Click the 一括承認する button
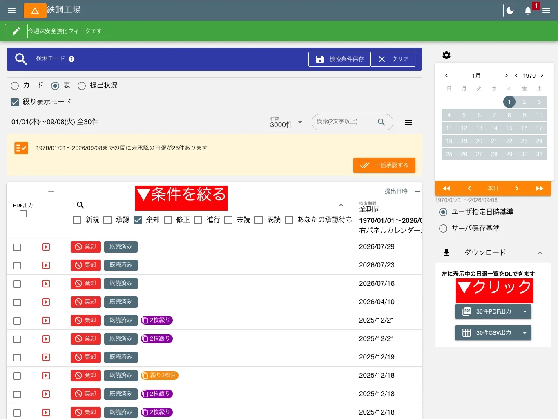Viewport: 558px width, 419px height. click(x=384, y=165)
